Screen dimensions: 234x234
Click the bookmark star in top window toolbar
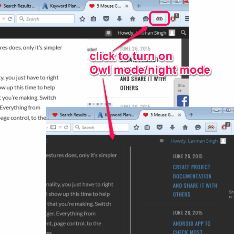tap(82, 19)
